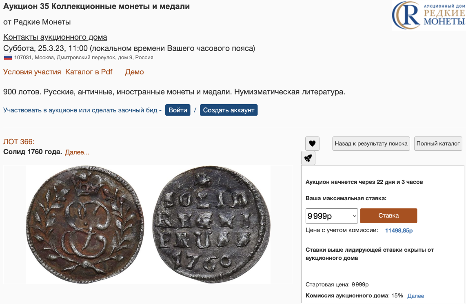Click the Создать аккаунт button
The image size is (466, 304).
pos(229,110)
